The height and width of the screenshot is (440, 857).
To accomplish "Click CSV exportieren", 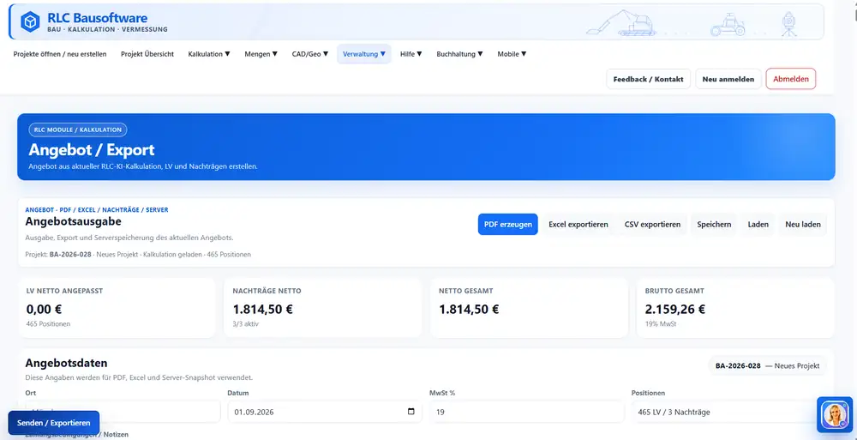I will (x=652, y=225).
